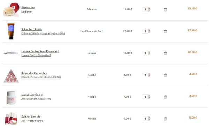Click quantity field for Reine des Merveilles
This screenshot has height=128, width=209.
click(145, 75)
